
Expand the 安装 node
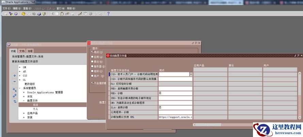click(24, 117)
